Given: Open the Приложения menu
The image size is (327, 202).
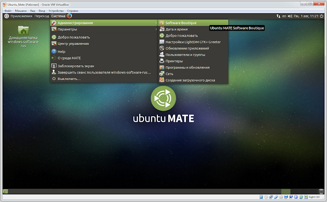Looking at the screenshot, I should pos(21,16).
